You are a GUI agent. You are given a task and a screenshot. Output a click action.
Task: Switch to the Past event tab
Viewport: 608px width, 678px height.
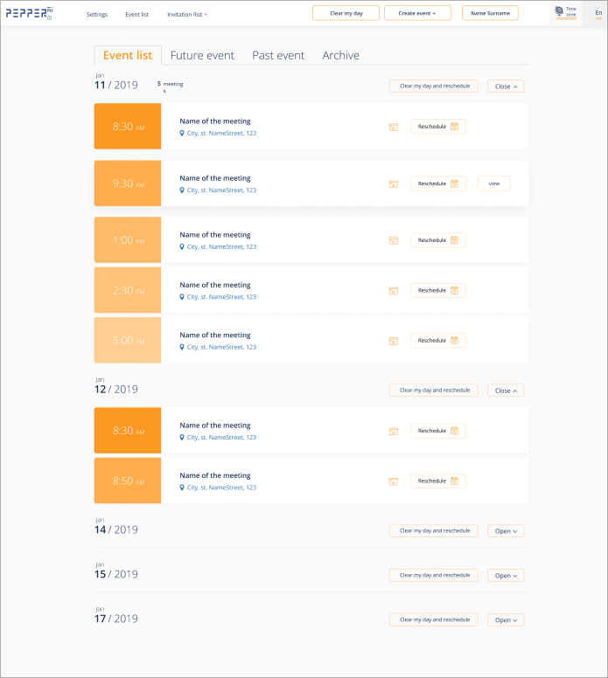click(278, 55)
